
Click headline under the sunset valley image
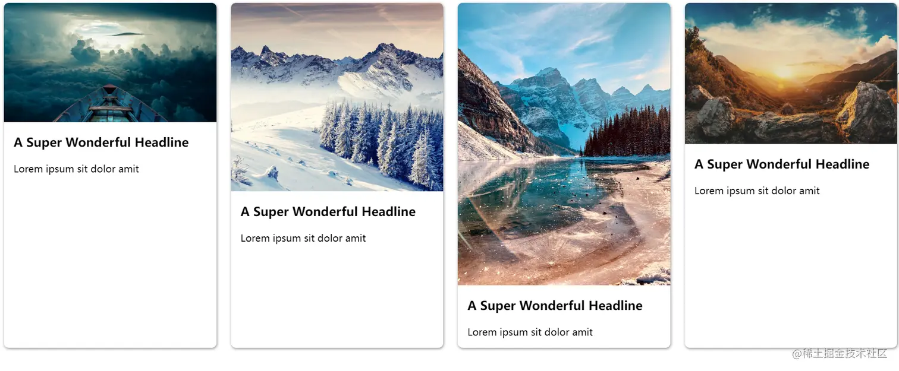coord(782,164)
